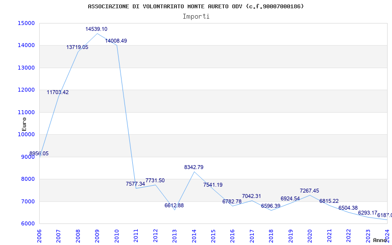Click the 2019 year label
The width and height of the screenshot is (392, 245).
coord(291,236)
